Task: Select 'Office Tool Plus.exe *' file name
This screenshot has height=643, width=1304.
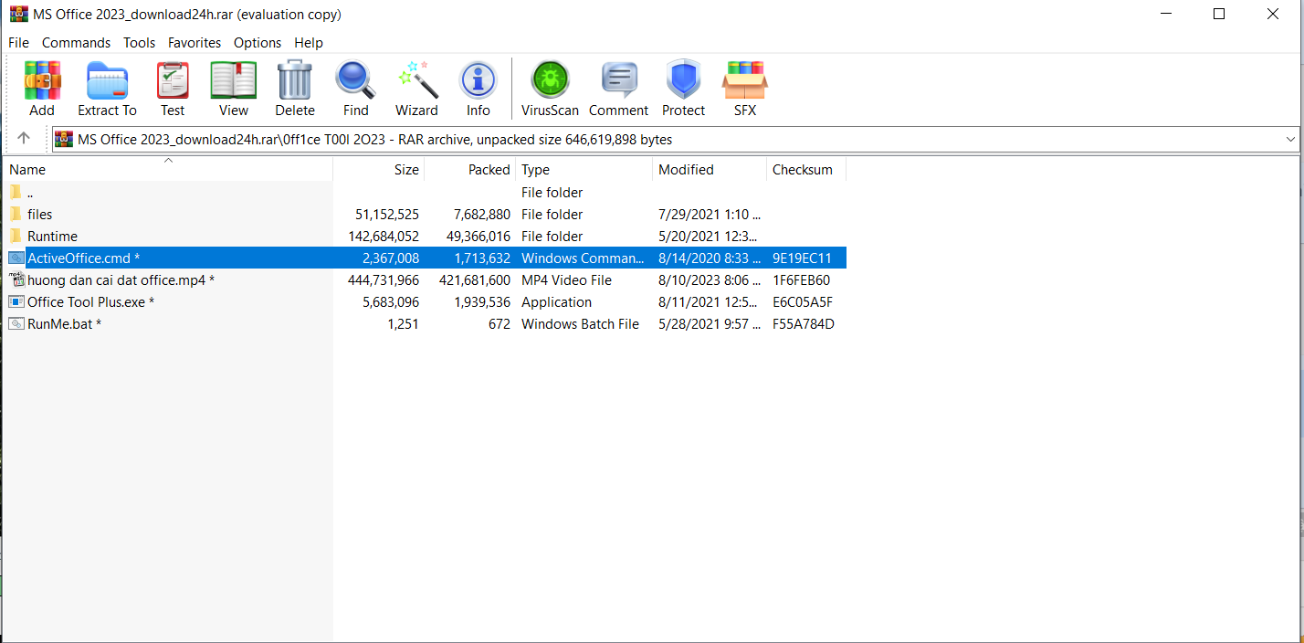Action: pos(90,301)
